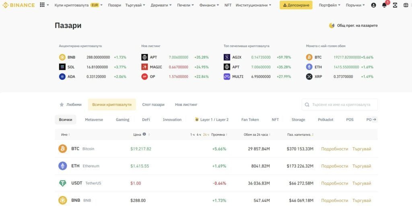
Task: Click the AGIX coin icon
Action: 227,57
